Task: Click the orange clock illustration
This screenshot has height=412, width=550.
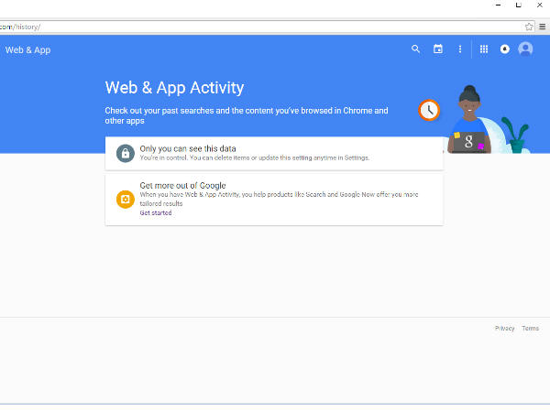Action: pyautogui.click(x=428, y=110)
